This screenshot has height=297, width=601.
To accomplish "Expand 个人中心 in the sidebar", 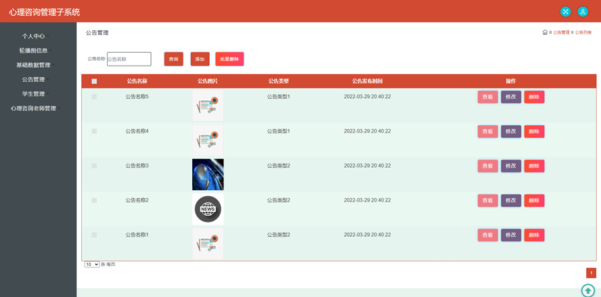I will point(34,37).
